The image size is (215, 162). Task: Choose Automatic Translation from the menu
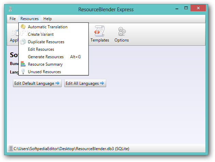[54, 27]
